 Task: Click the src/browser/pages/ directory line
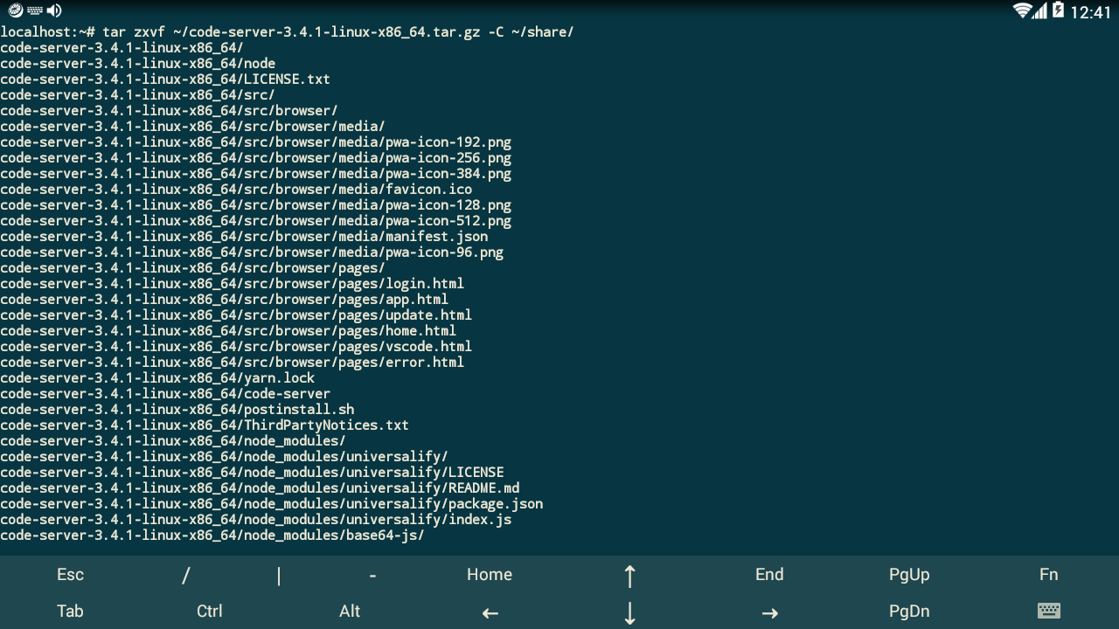[192, 267]
